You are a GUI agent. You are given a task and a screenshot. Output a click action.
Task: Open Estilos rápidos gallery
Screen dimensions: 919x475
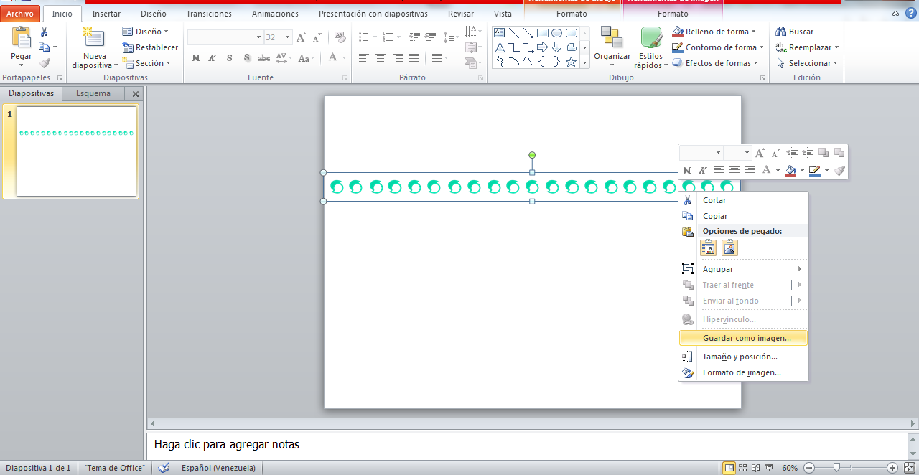tap(650, 47)
